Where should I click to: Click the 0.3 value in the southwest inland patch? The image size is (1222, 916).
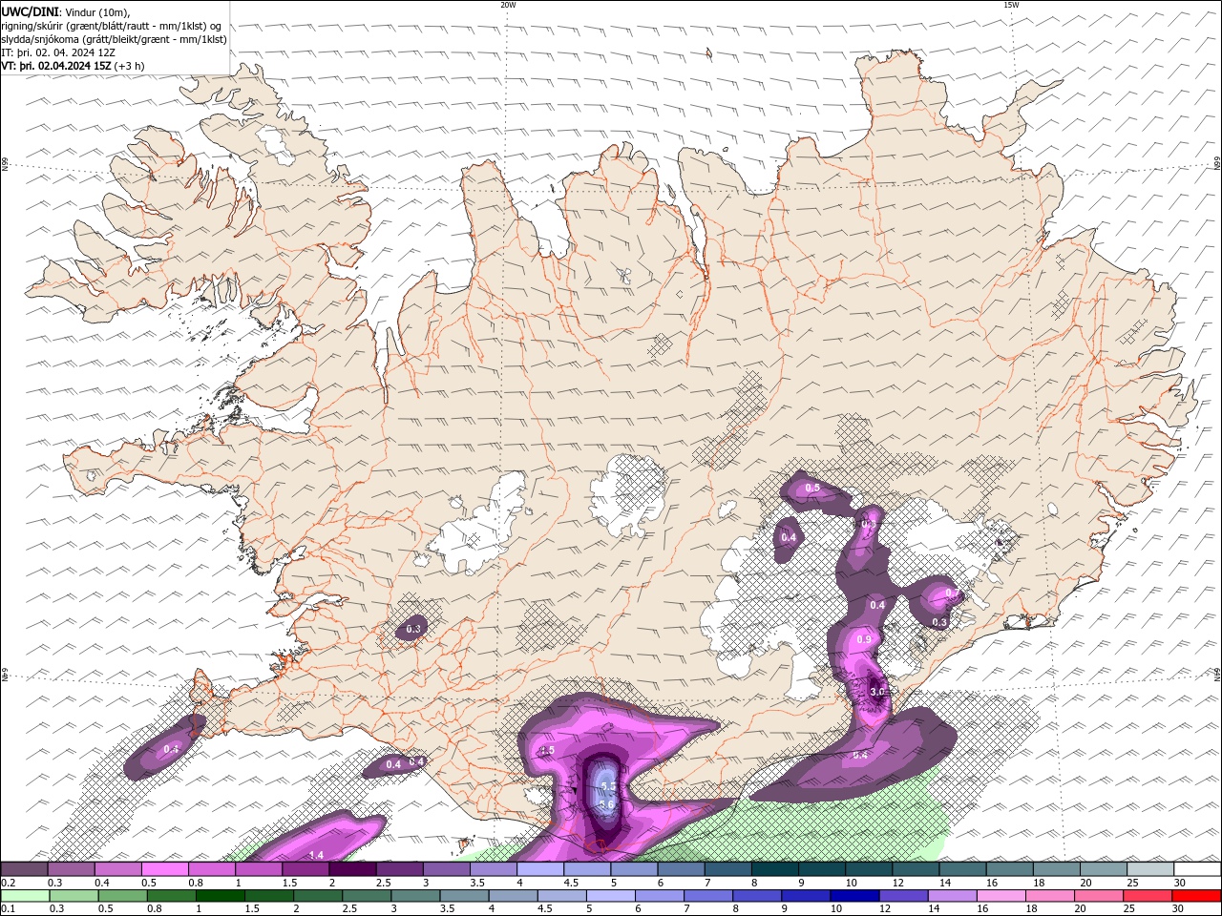pos(413,629)
